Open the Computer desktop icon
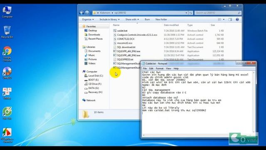This screenshot has height=150, width=266. coord(7,12)
